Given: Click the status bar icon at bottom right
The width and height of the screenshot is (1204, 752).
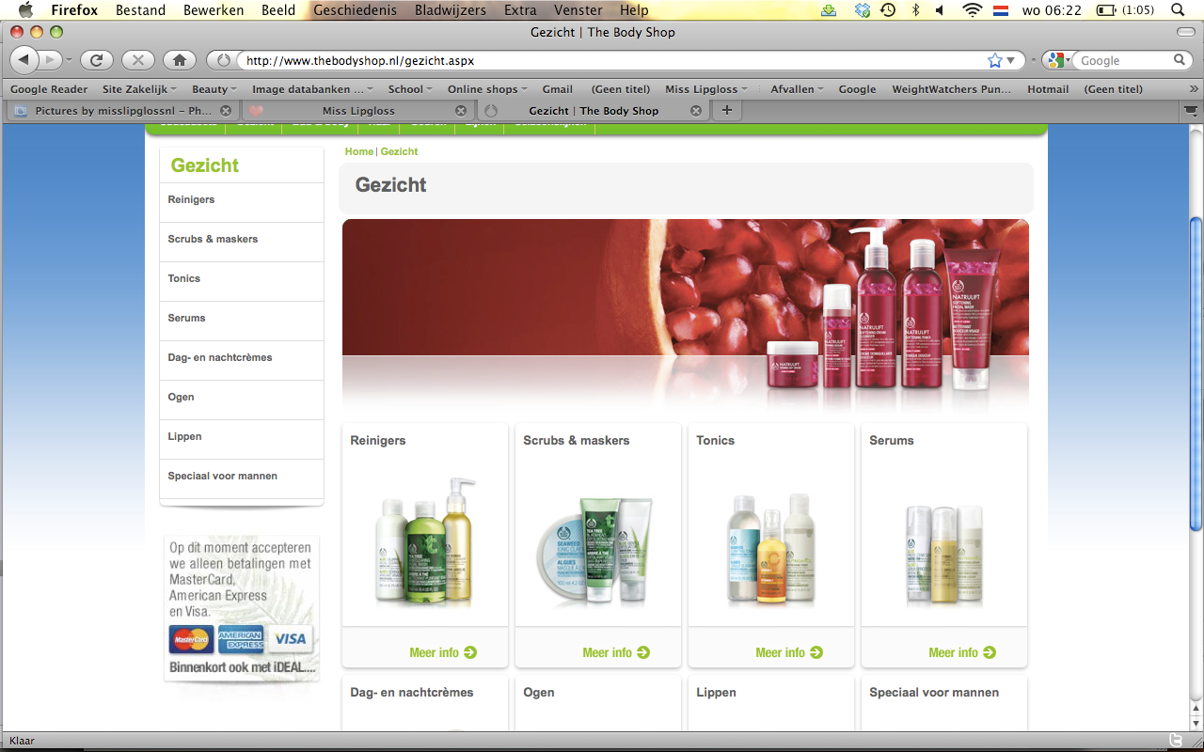Looking at the screenshot, I should pos(1175,740).
